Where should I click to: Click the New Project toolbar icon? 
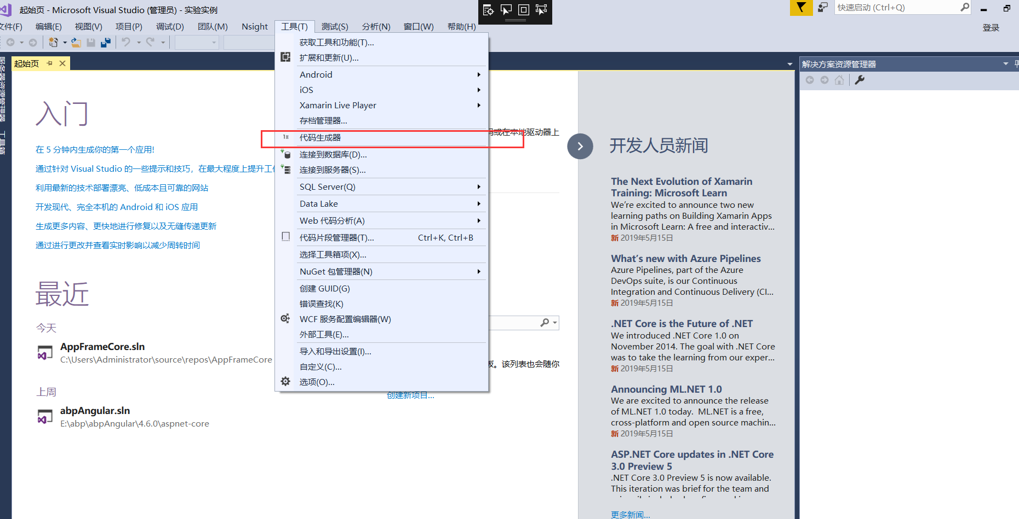coord(53,42)
